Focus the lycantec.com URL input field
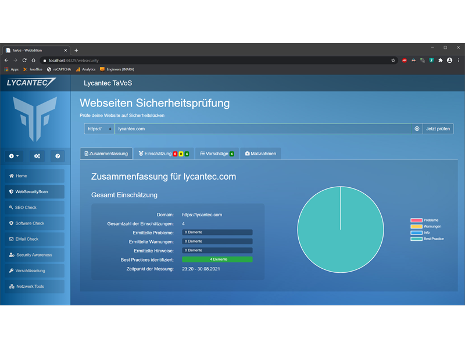465x349 pixels. pos(264,129)
